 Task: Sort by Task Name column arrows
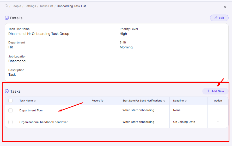pos(35,101)
